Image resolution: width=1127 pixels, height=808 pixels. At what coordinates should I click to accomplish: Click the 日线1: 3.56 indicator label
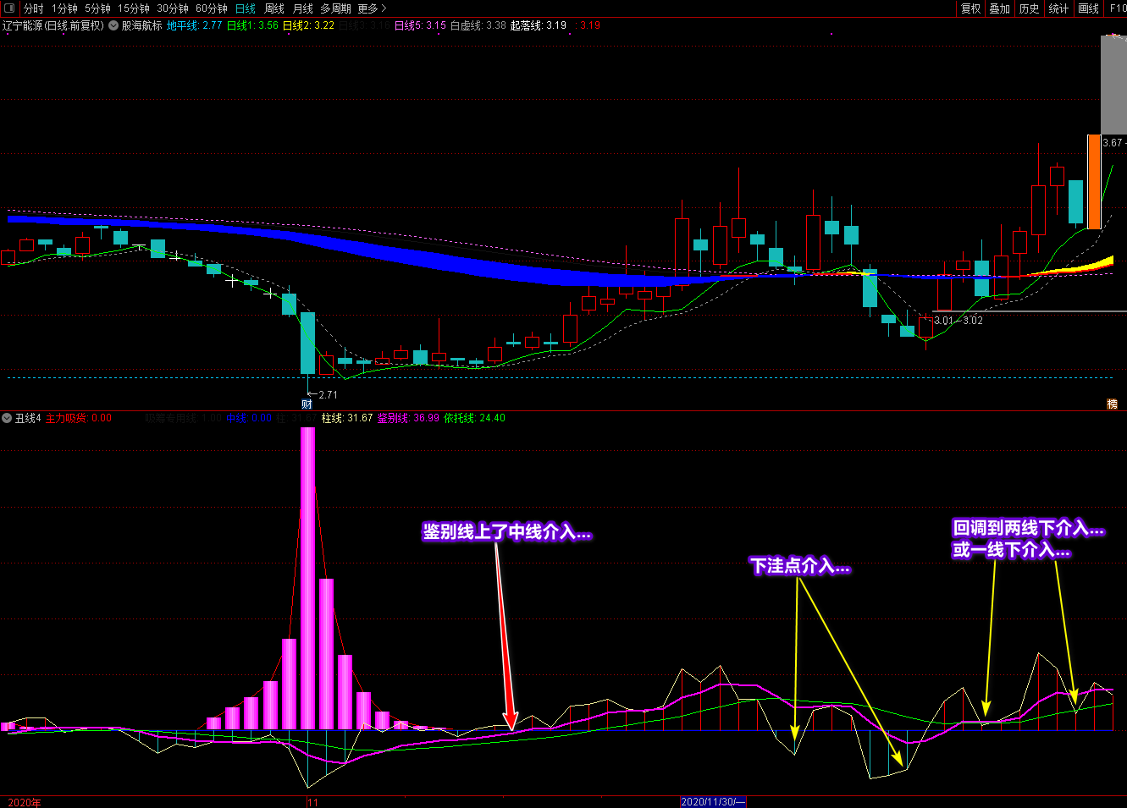252,25
